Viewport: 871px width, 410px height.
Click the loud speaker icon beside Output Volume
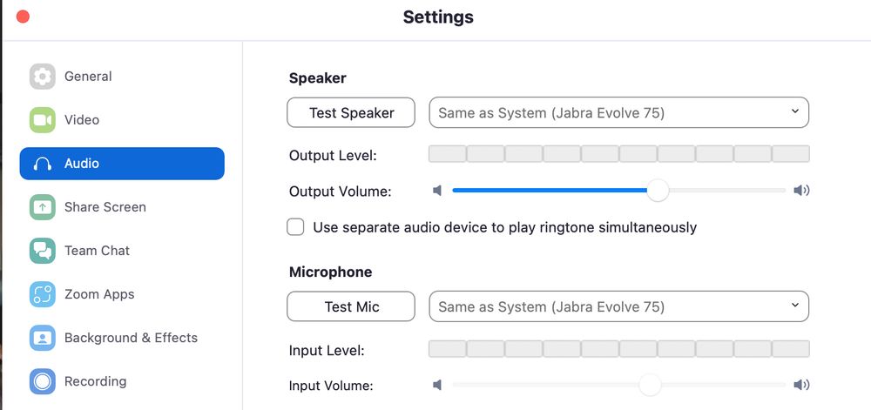tap(801, 191)
